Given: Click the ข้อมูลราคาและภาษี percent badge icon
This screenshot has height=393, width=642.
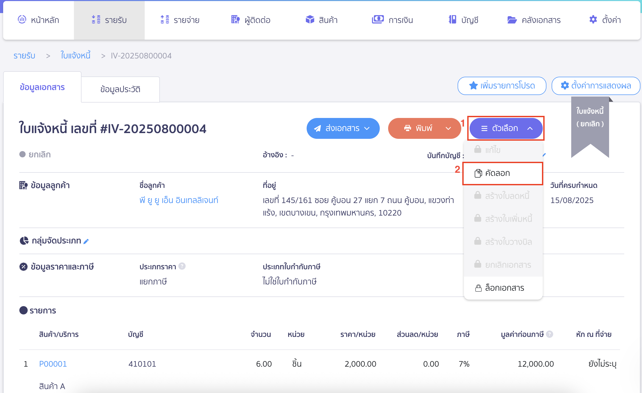Looking at the screenshot, I should (x=24, y=267).
